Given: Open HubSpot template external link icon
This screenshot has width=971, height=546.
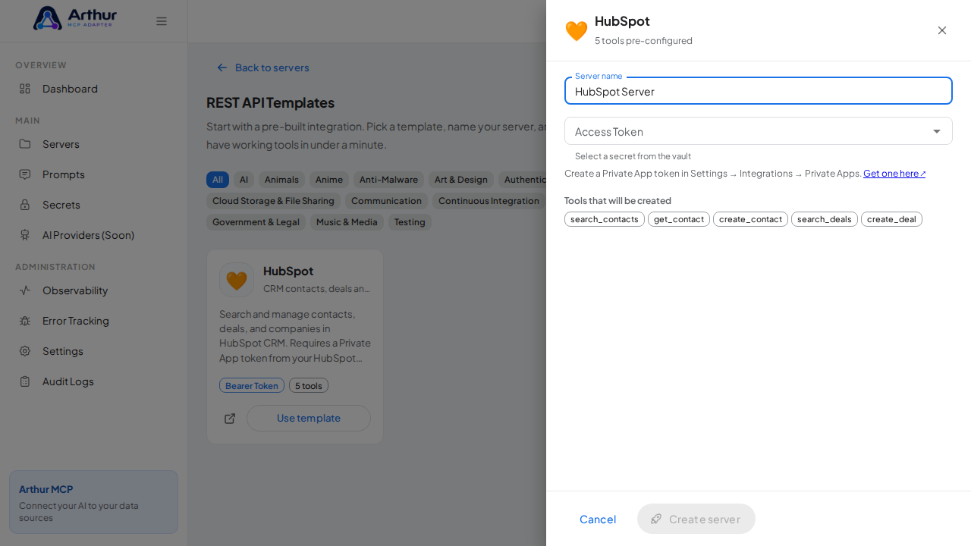Looking at the screenshot, I should pyautogui.click(x=230, y=419).
